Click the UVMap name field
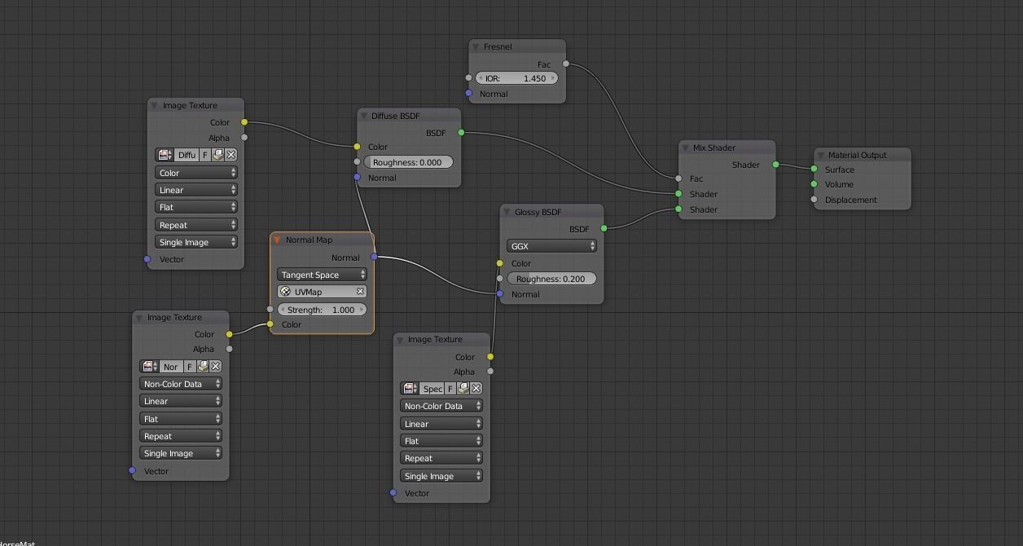Viewport: 1023px width, 546px height. [x=322, y=292]
